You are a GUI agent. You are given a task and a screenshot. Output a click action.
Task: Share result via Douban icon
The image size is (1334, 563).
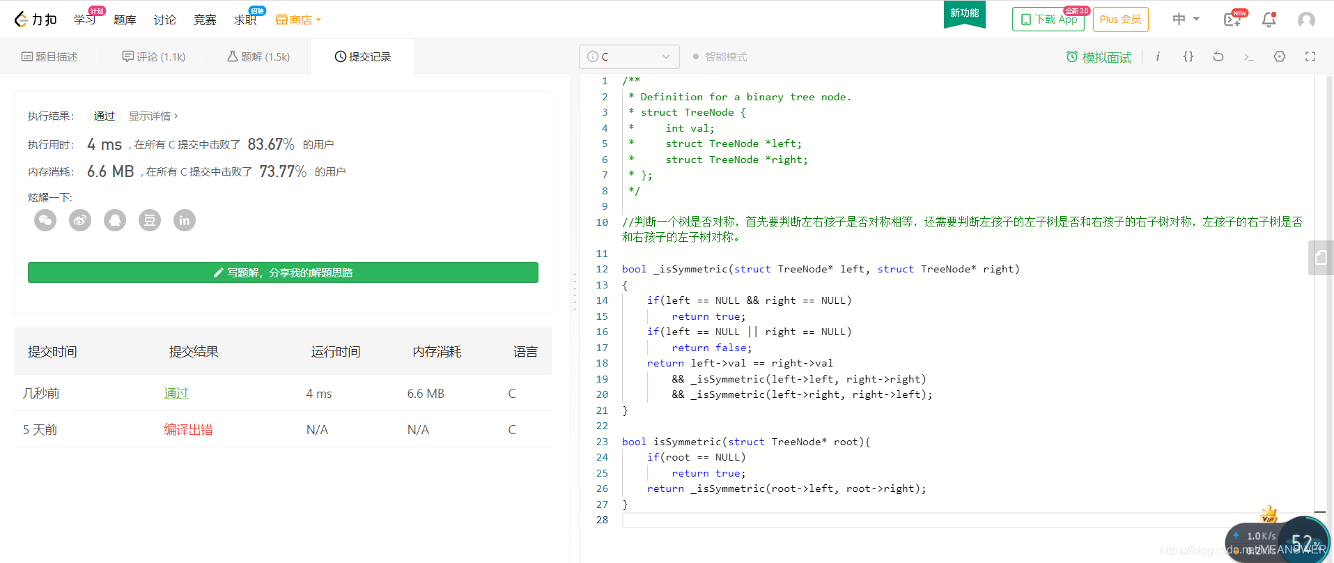[150, 221]
